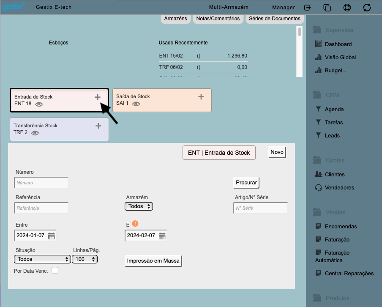Click the Manager user label

click(x=284, y=8)
